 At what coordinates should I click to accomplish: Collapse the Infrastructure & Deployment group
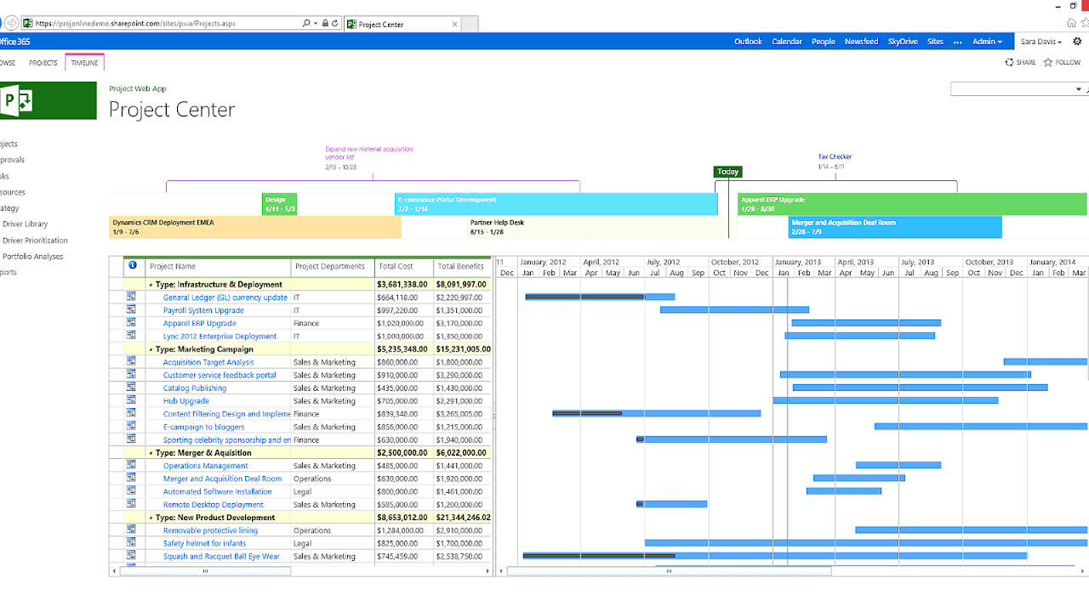tap(151, 285)
